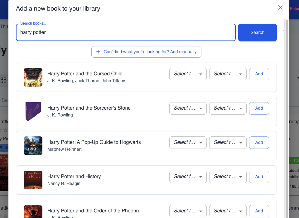Click the dialog heading Add a new book to your library

pyautogui.click(x=58, y=9)
